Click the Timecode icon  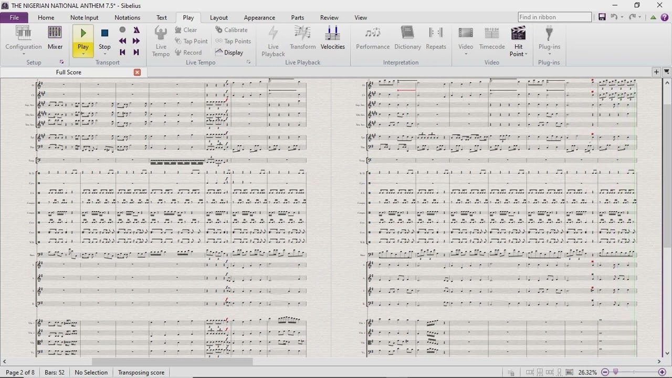(492, 38)
